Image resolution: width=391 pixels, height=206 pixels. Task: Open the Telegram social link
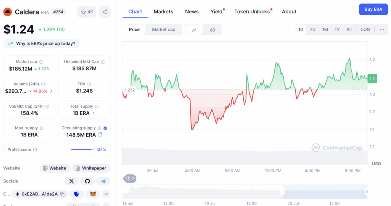point(103,181)
